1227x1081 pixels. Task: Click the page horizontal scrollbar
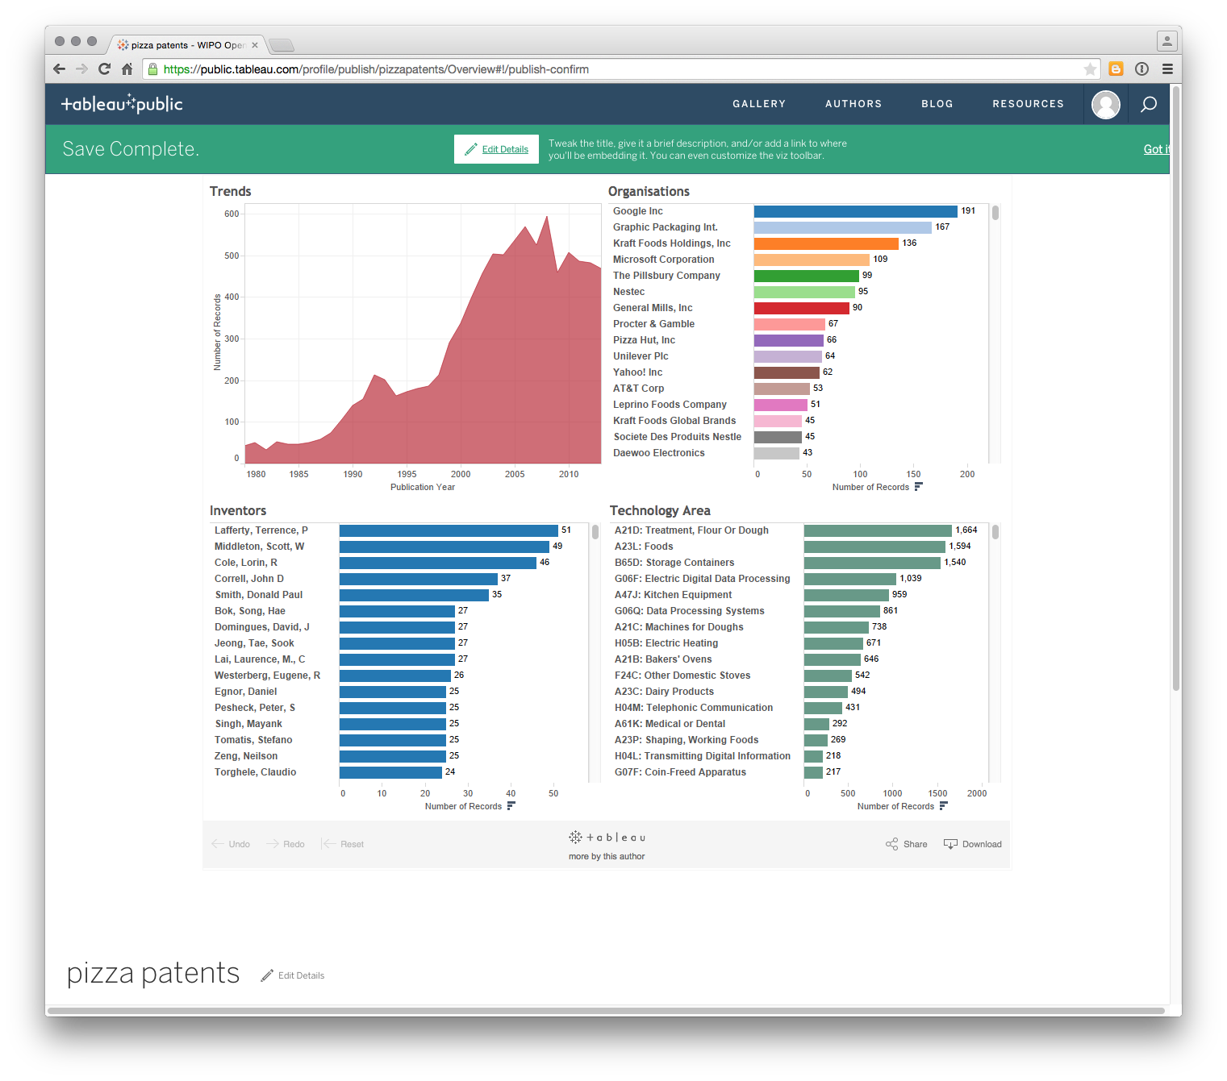click(x=607, y=1011)
